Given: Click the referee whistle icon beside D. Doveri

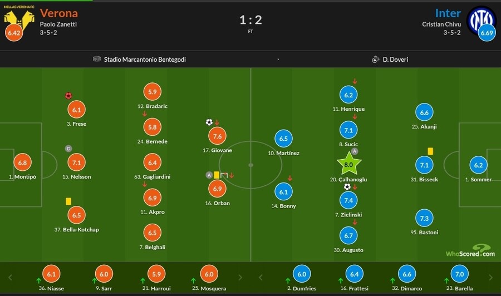Looking at the screenshot, I should 376,59.
